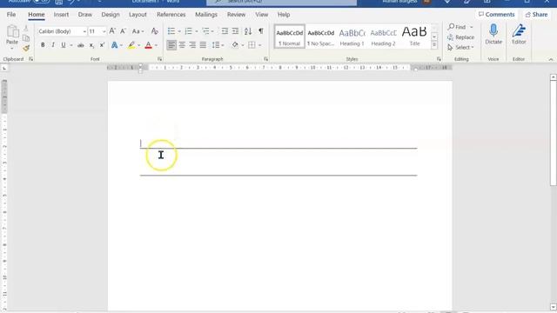The height and width of the screenshot is (313, 557).
Task: Toggle Underline formatting
Action: point(64,45)
